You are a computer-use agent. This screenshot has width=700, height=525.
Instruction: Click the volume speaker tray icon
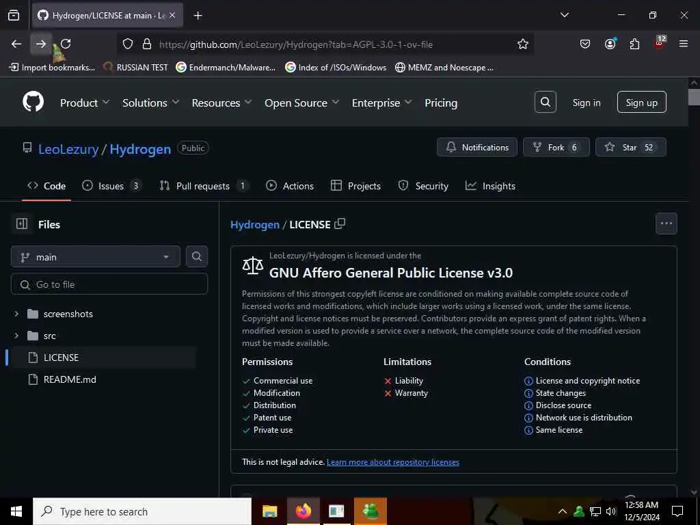pos(611,511)
